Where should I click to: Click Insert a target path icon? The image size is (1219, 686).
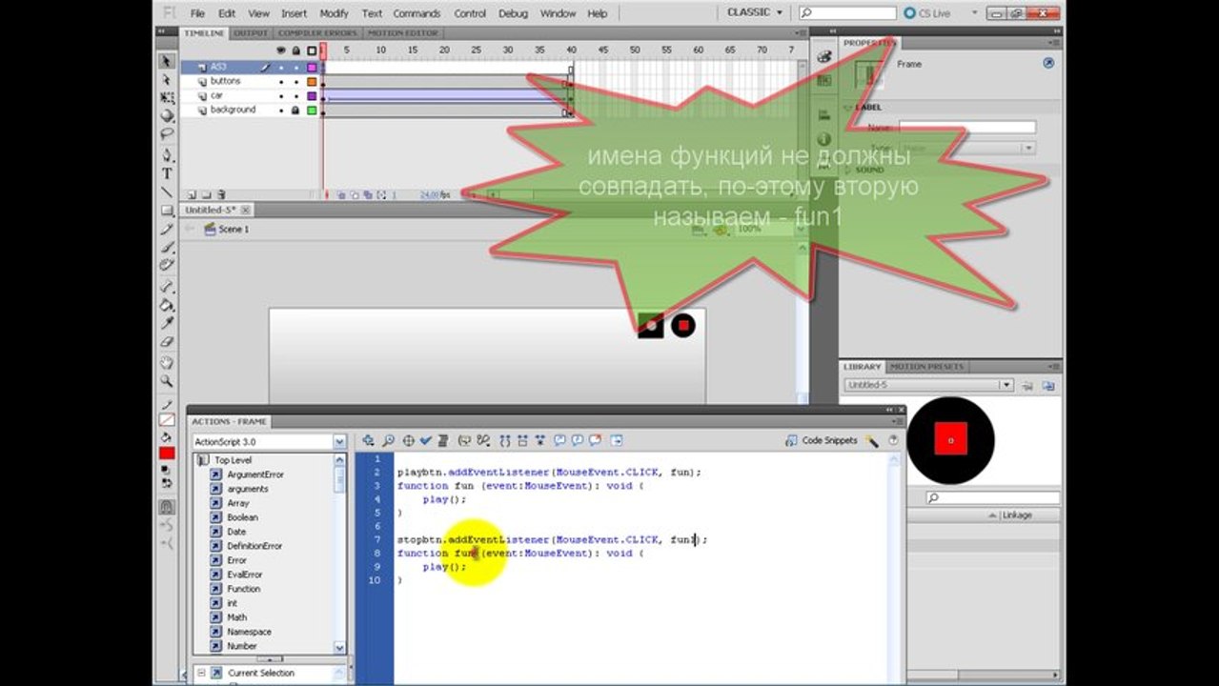408,441
